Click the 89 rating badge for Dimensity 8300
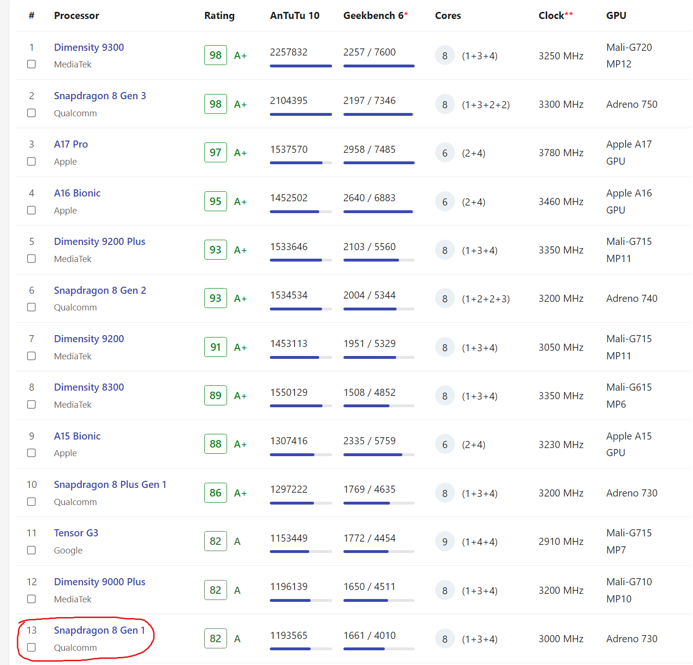Viewport: 693px width, 665px height. [216, 395]
